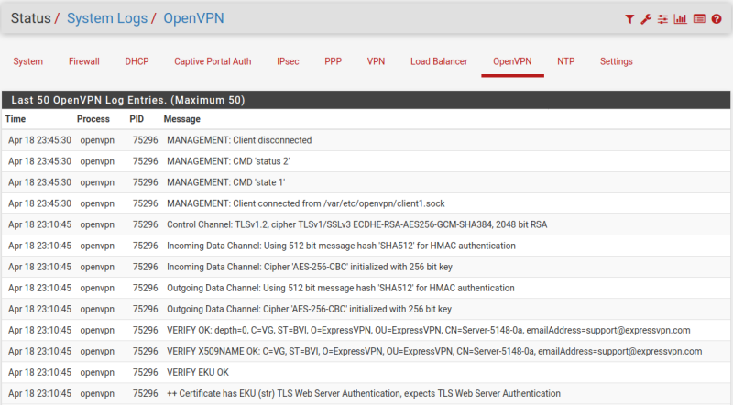
Task: Click the log entries list icon
Action: coord(699,18)
